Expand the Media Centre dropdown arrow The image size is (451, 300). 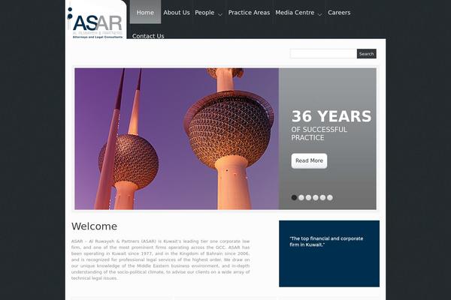coord(319,14)
